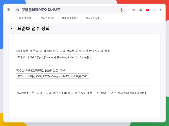
Task: Select the 표준화 점수 정의 tab
Action: click(x=70, y=18)
